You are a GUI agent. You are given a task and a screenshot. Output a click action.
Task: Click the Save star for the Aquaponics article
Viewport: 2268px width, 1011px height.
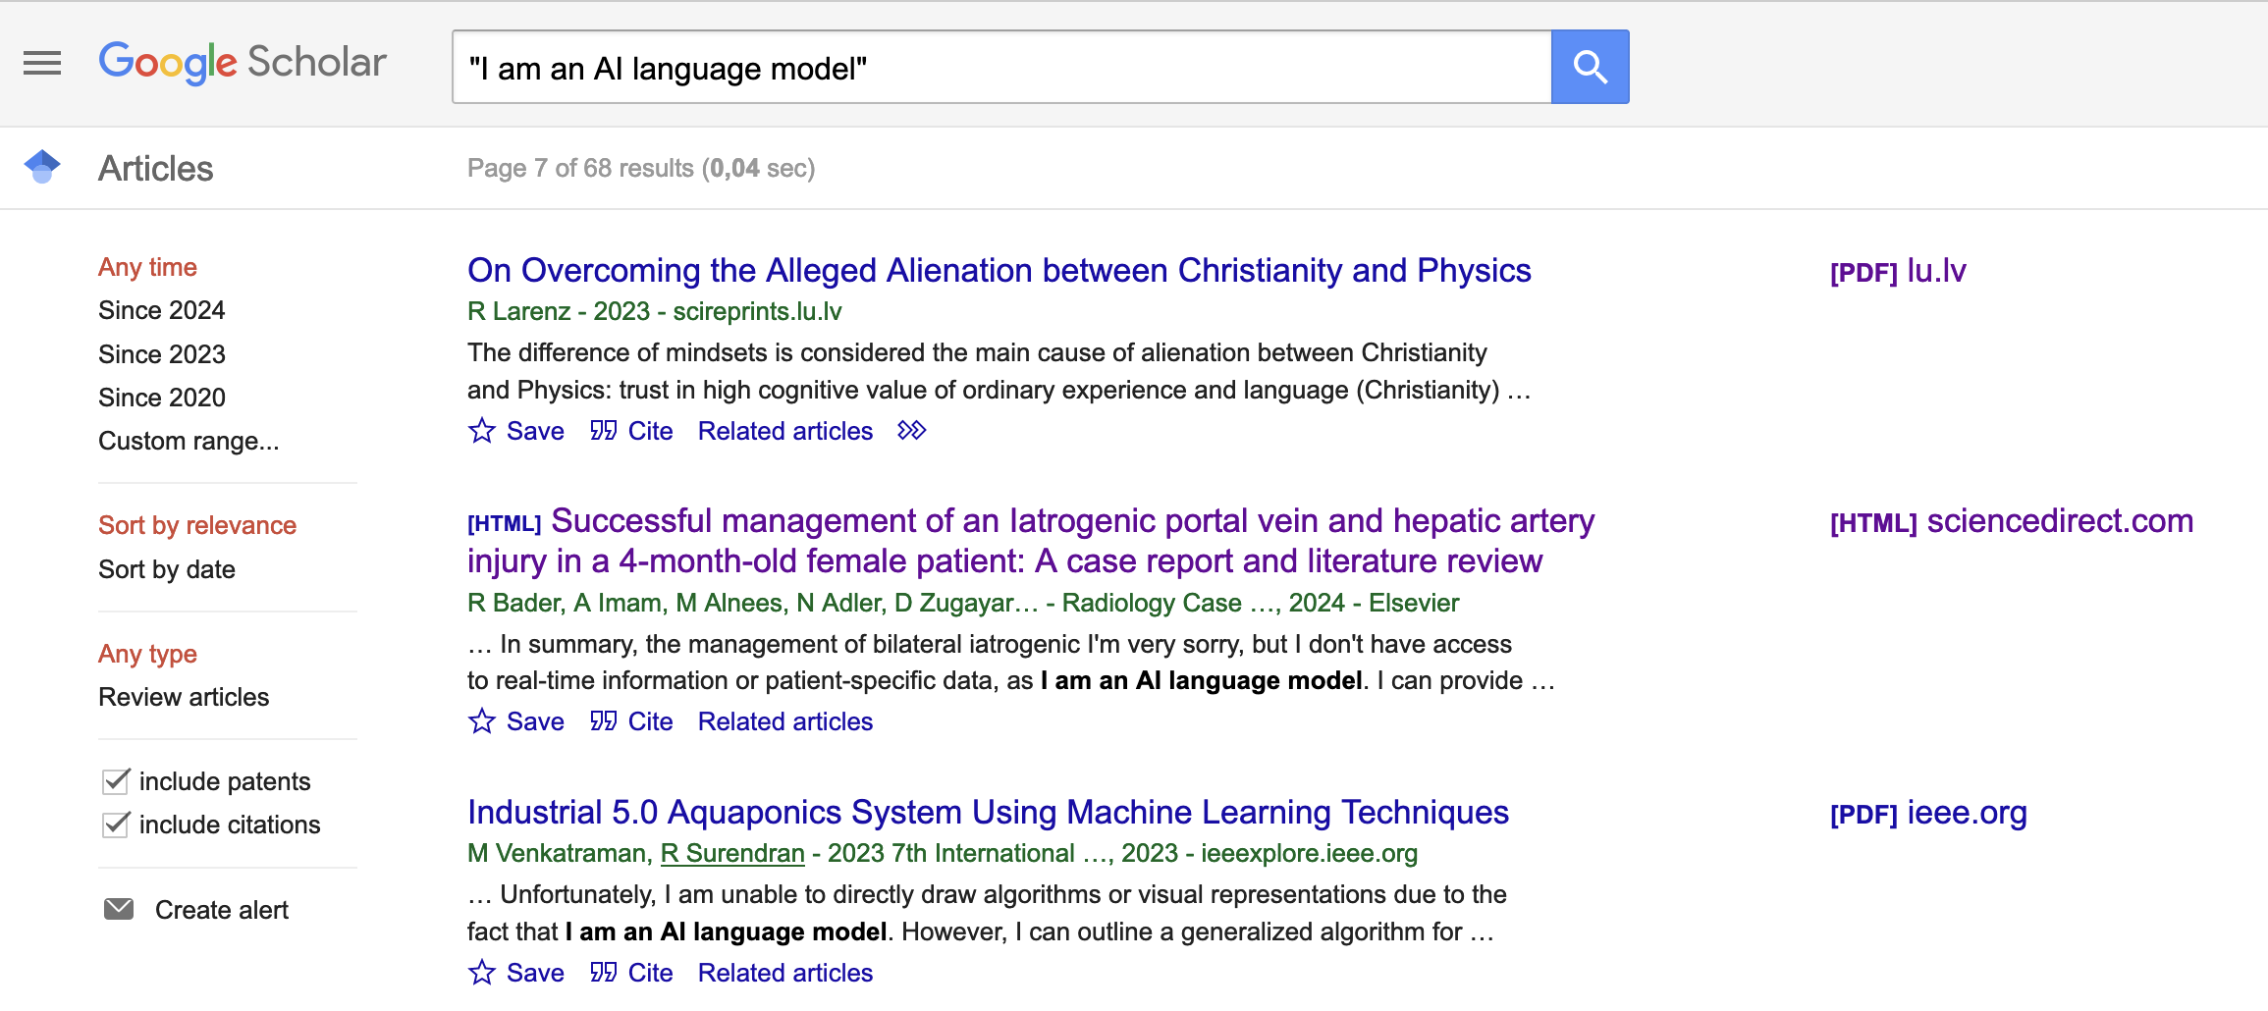pos(482,973)
